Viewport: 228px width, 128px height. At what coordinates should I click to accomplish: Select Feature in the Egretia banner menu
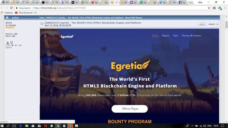pyautogui.click(x=166, y=36)
